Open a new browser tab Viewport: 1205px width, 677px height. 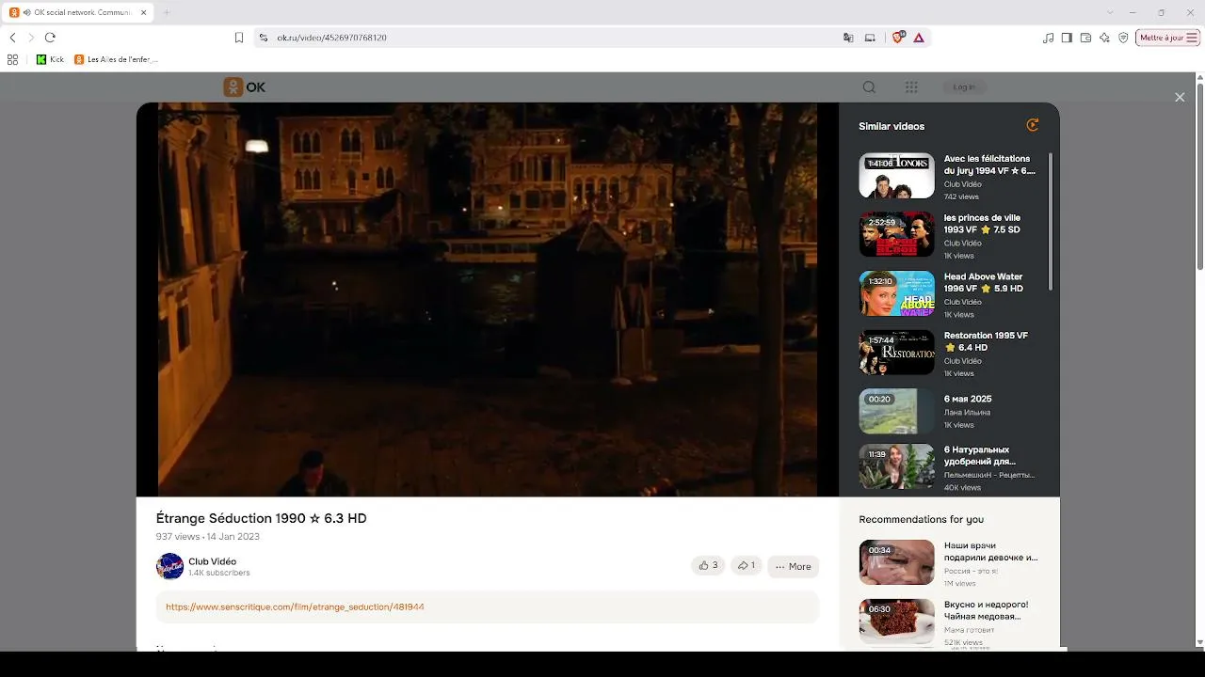tap(167, 12)
